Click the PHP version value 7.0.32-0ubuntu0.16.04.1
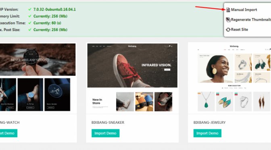The image size is (271, 150). (54, 9)
